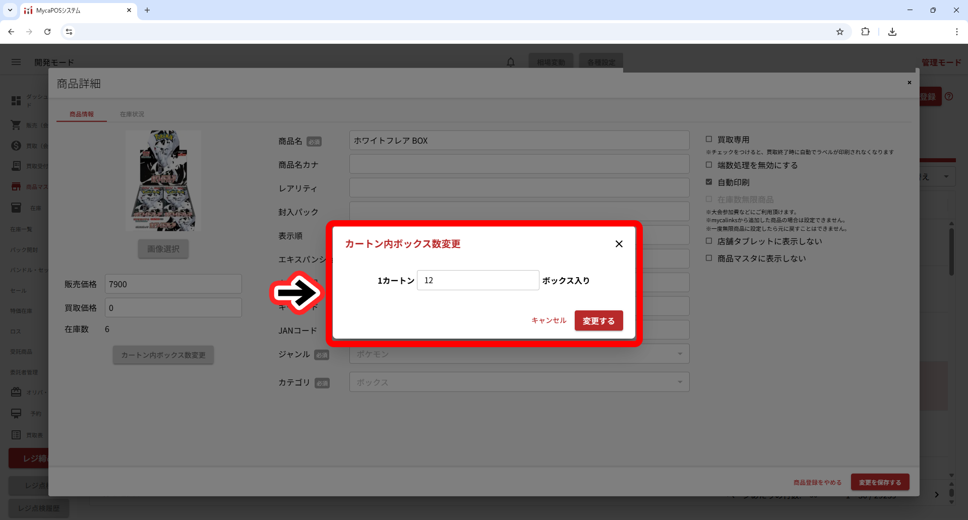Toggle 店舗タブレットに表示しない checkbox
Screen dimensions: 968x520
pos(709,241)
